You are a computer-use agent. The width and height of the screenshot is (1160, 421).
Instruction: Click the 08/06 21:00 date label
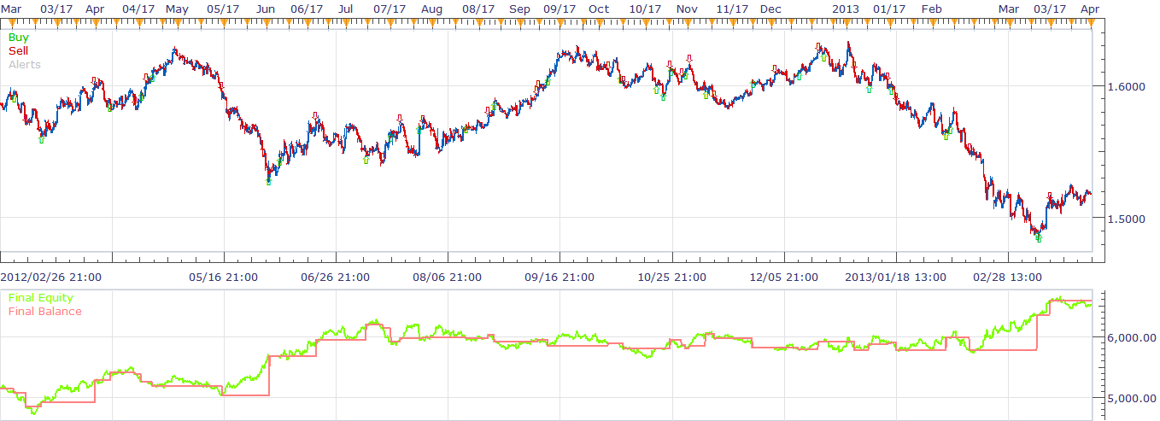coord(447,278)
